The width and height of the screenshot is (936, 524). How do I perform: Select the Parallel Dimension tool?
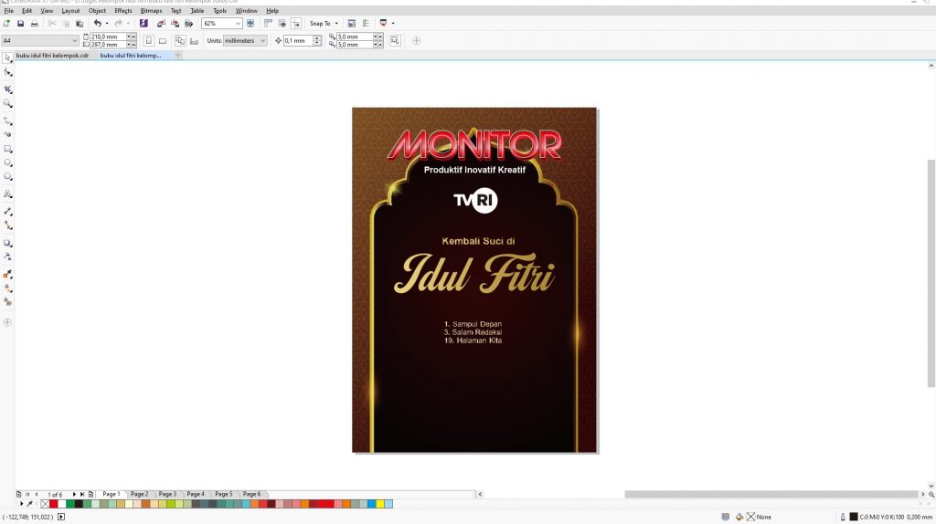point(7,211)
